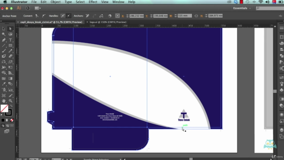Set fill to None (red slash button)
284x160 pixels.
12,120
